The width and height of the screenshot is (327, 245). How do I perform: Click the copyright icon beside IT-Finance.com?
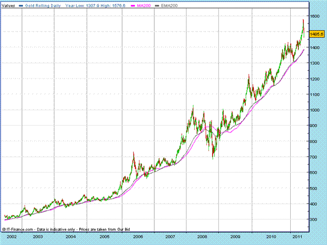(5, 230)
